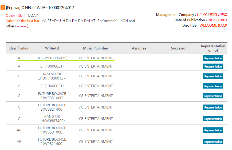
Task: Click Representation button for AR FUTURE BOUNCE 2 row
Action: (x=213, y=141)
